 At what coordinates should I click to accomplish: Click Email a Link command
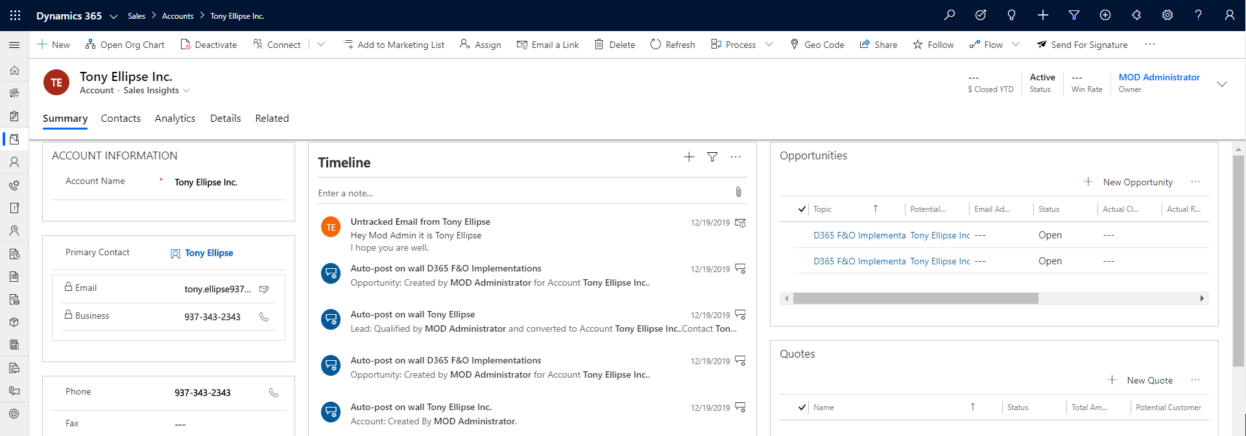click(x=547, y=45)
